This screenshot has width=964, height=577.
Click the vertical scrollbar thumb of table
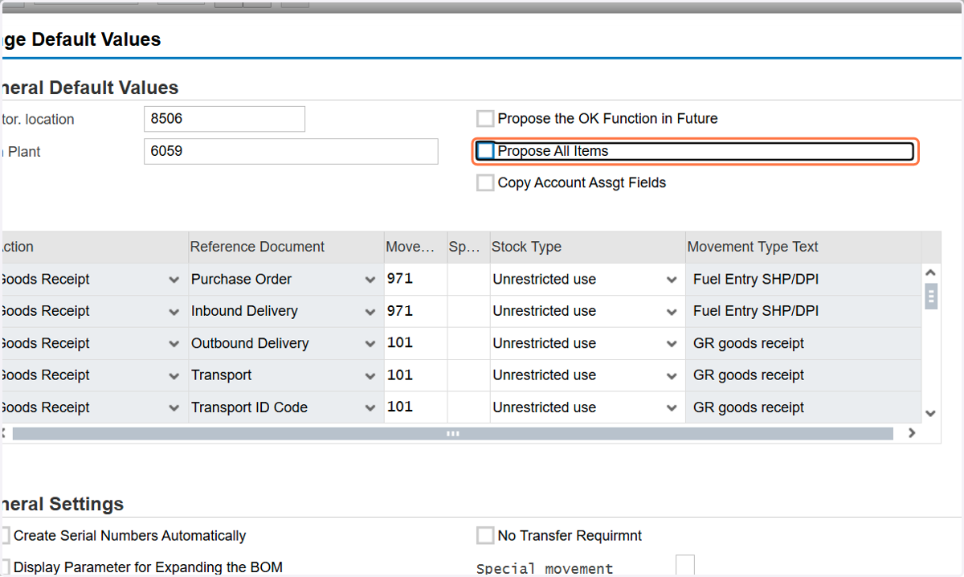[931, 296]
